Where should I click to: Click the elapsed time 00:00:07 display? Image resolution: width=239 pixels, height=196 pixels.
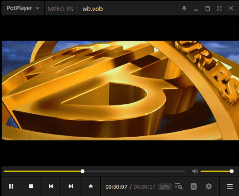click(116, 186)
